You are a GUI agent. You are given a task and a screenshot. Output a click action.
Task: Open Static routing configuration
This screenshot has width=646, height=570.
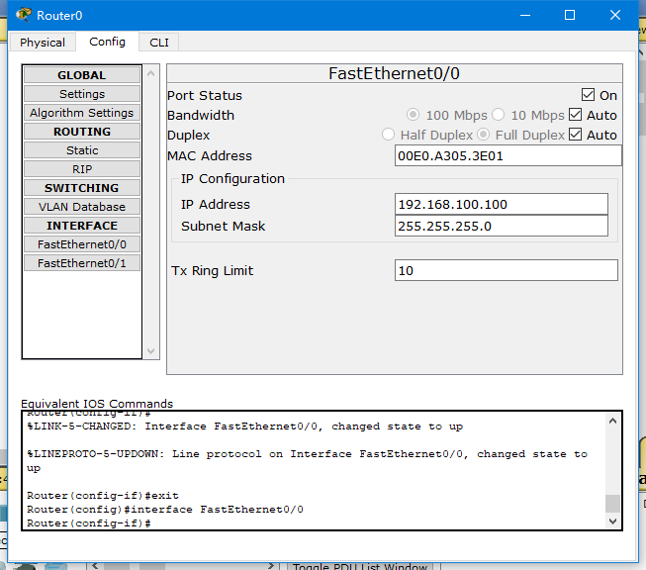[82, 150]
